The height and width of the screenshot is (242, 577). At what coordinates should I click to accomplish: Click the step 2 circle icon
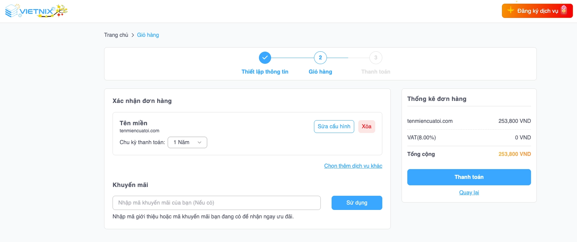[320, 58]
